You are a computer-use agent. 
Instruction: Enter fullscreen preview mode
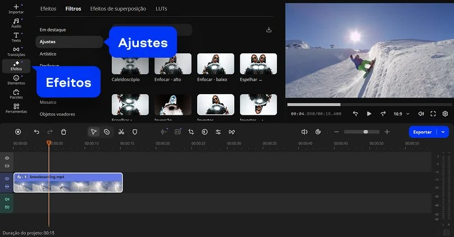click(433, 114)
